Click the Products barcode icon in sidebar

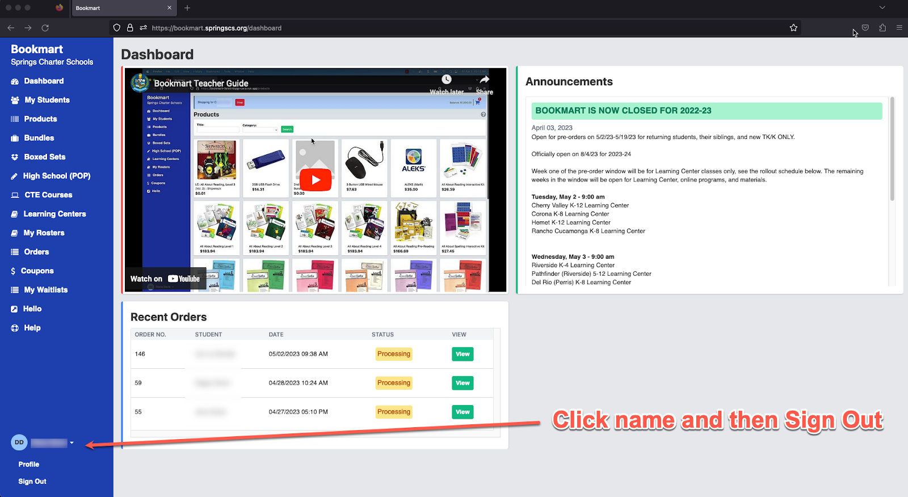point(15,119)
